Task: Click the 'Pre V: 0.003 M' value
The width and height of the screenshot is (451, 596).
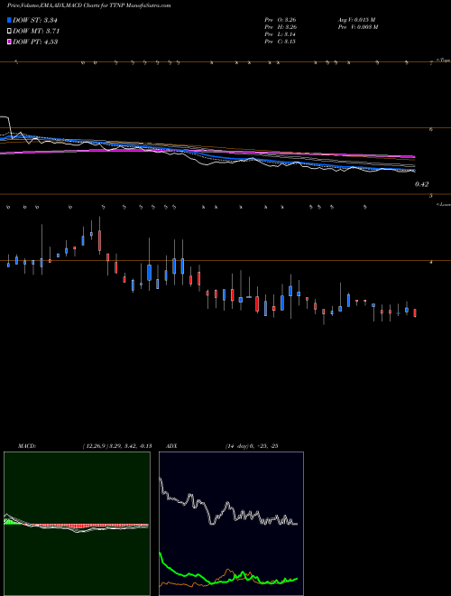Action: [357, 26]
